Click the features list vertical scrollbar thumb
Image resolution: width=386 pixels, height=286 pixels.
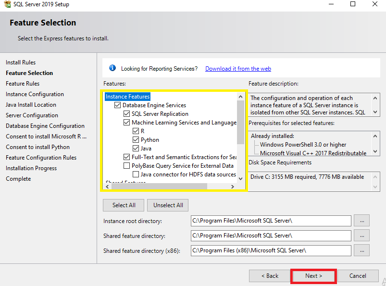[x=240, y=122]
